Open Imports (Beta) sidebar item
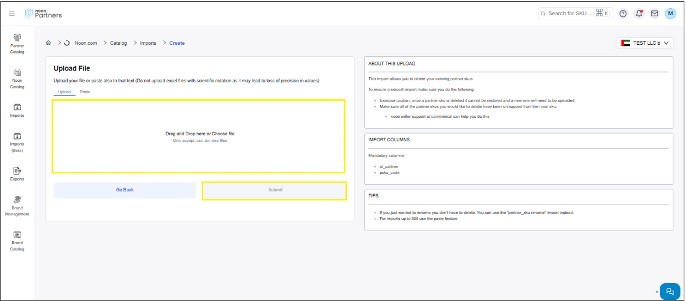This screenshot has width=686, height=301. 17,141
